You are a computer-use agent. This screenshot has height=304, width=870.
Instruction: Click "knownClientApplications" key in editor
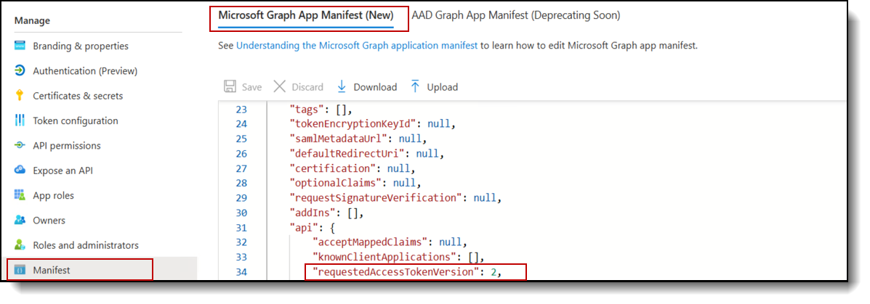(386, 257)
